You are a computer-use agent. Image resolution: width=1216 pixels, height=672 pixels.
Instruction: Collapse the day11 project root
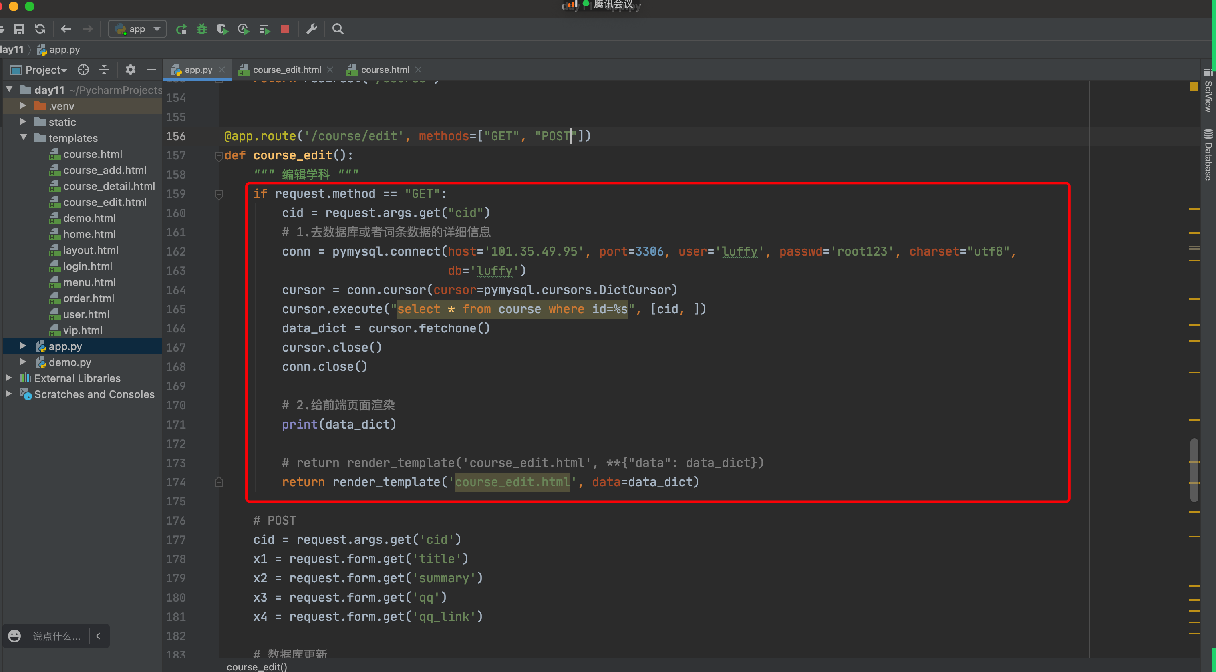10,89
